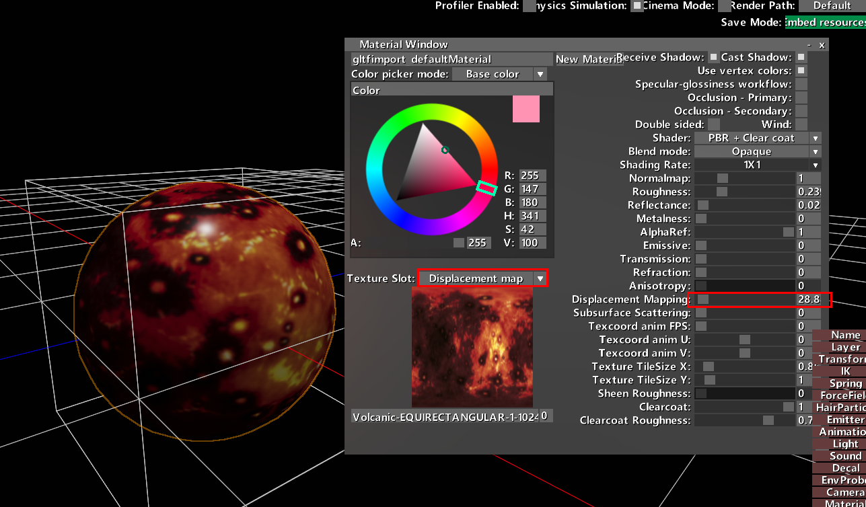Click the pink color preview swatch
This screenshot has width=866, height=507.
click(525, 109)
